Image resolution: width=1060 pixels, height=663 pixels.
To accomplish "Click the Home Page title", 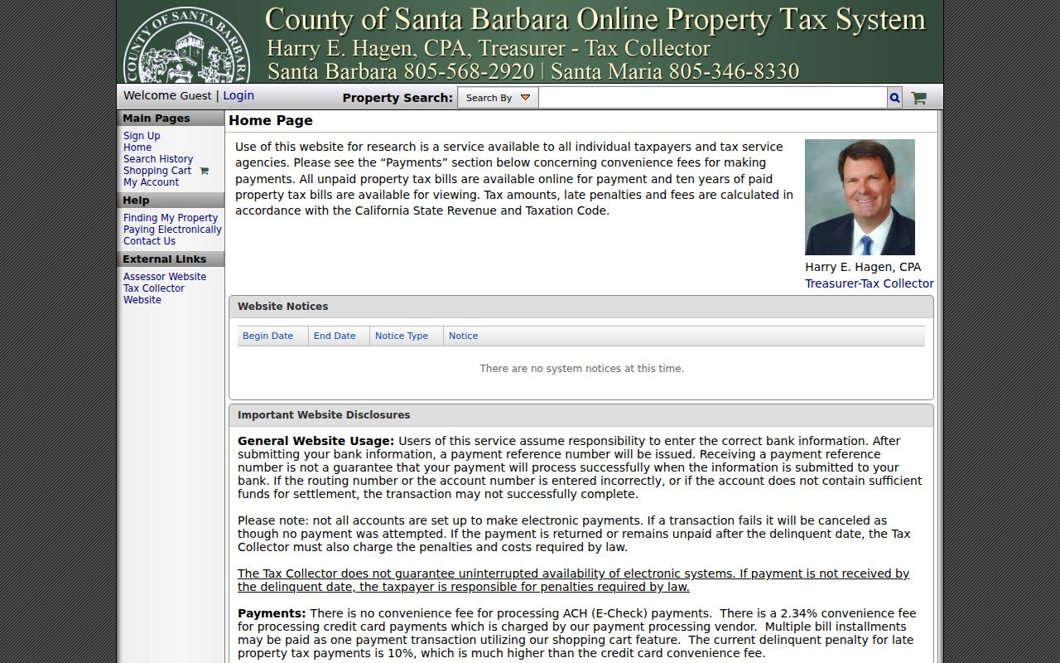I will click(x=271, y=121).
